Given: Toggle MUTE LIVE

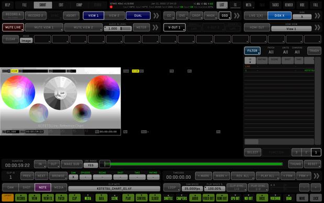Looking at the screenshot, I should [x=13, y=27].
